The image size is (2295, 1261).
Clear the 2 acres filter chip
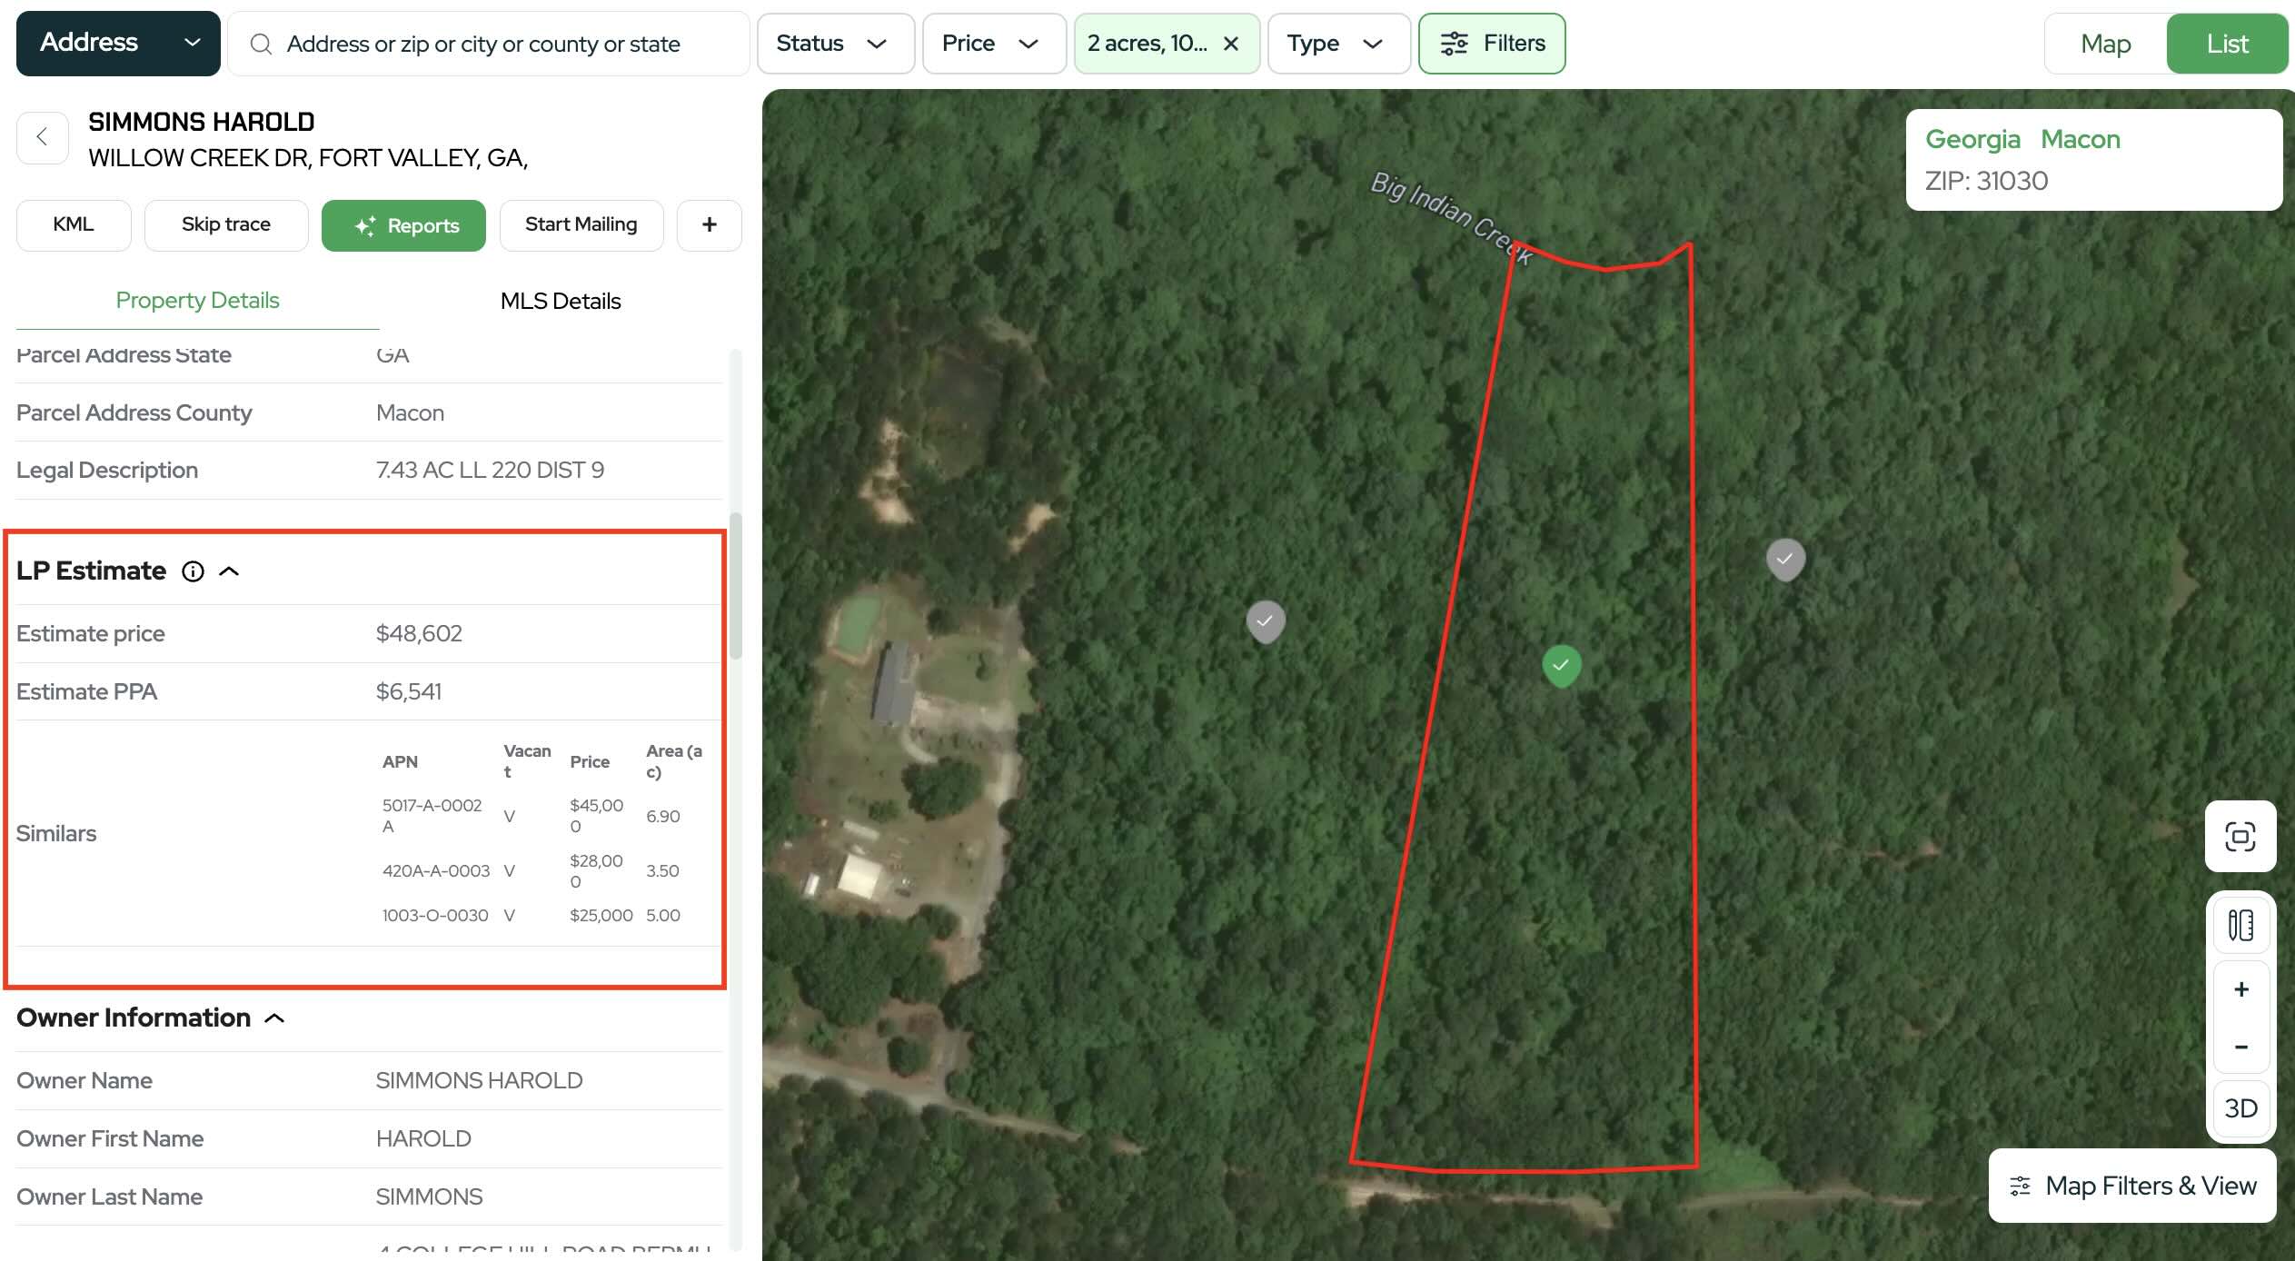[x=1231, y=44]
